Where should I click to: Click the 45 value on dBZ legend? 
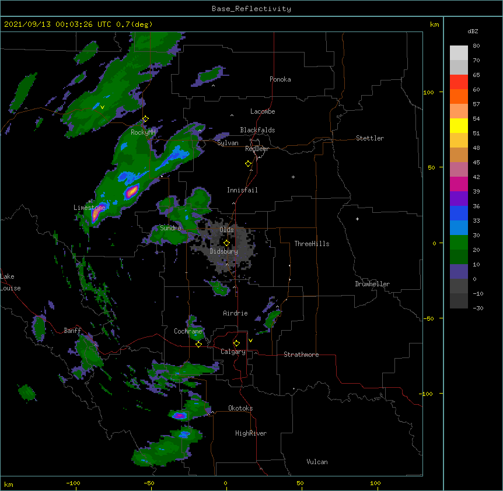(476, 162)
